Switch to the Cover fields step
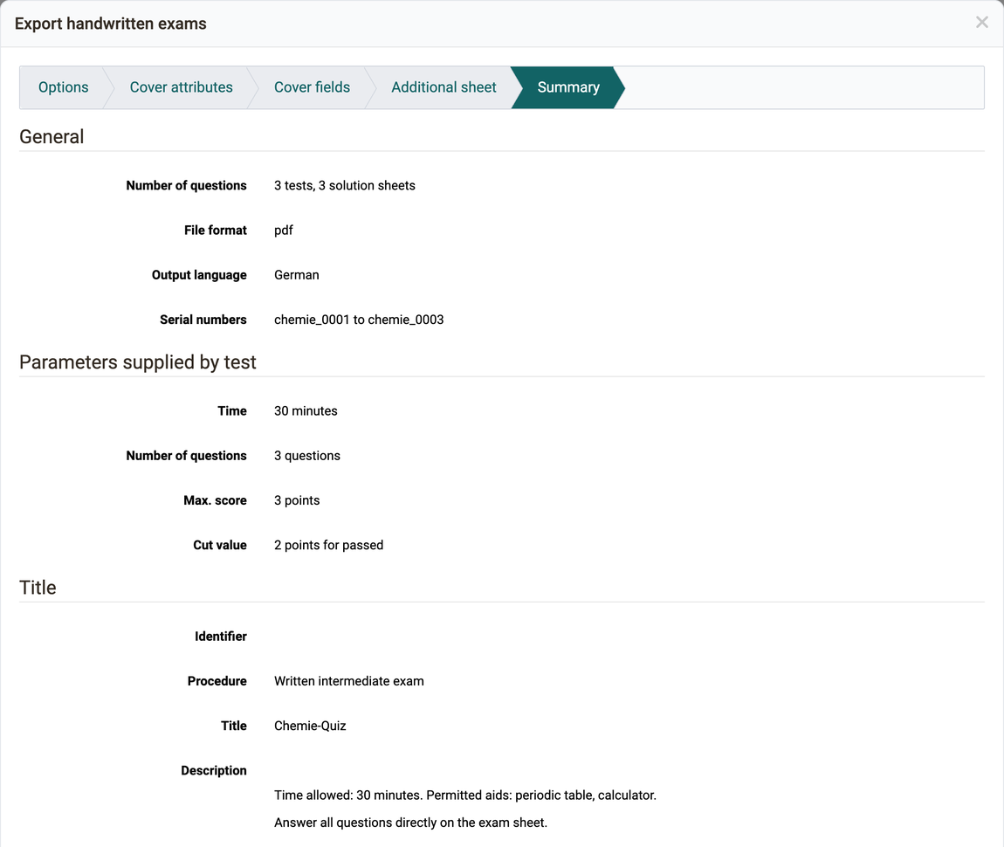 (x=312, y=87)
